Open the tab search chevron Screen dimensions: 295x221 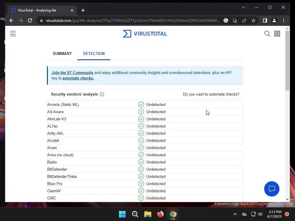click(243, 7)
